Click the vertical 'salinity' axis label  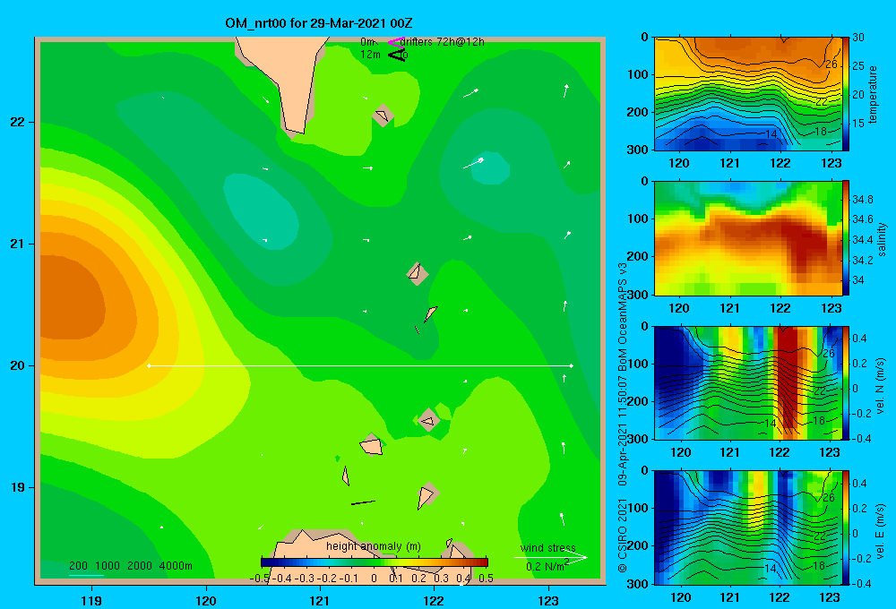[x=882, y=239]
